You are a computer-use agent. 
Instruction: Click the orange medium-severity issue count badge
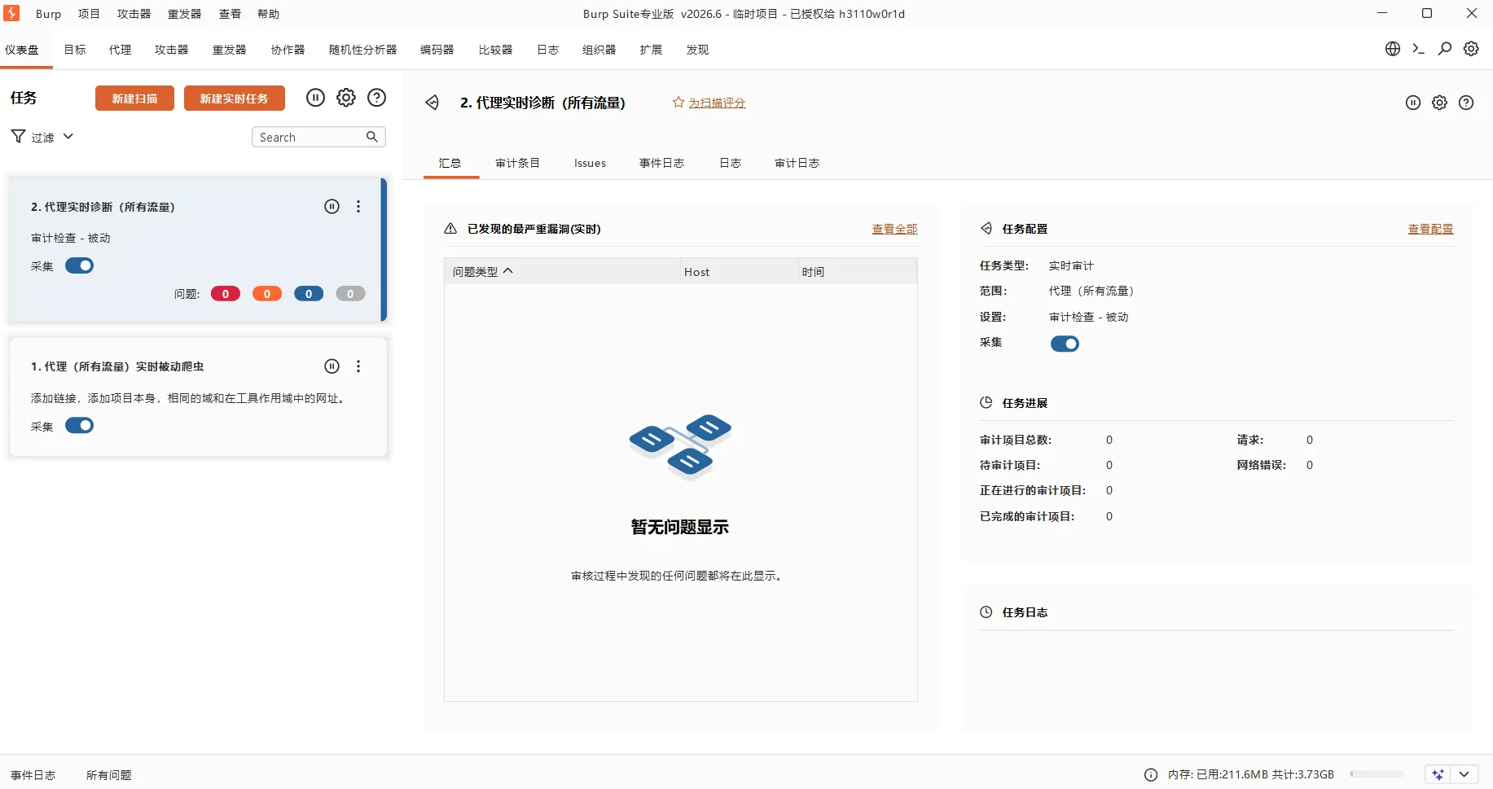coord(267,294)
